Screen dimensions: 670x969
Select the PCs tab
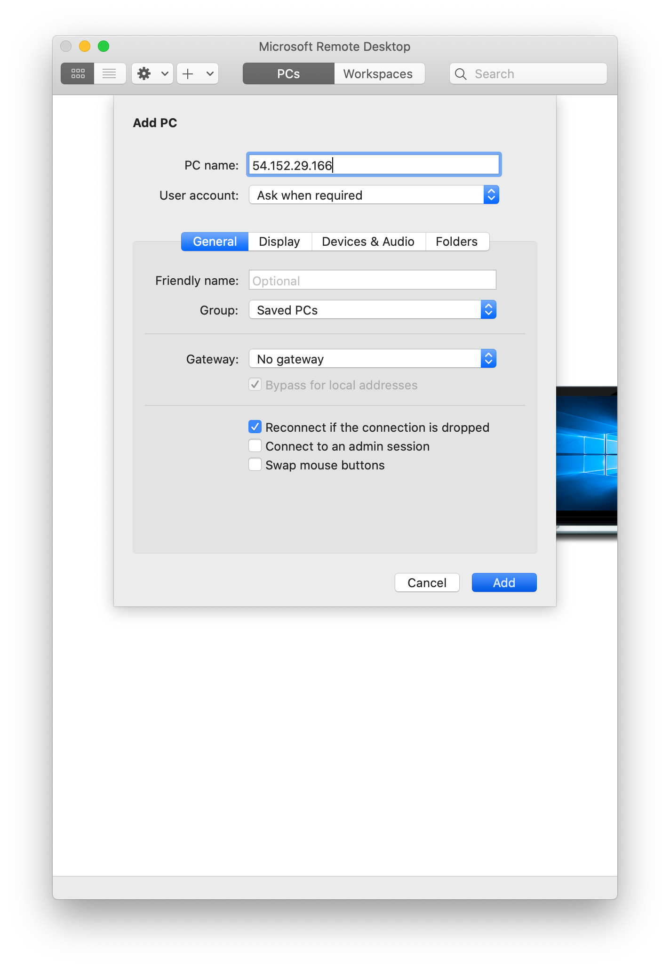[x=288, y=73]
